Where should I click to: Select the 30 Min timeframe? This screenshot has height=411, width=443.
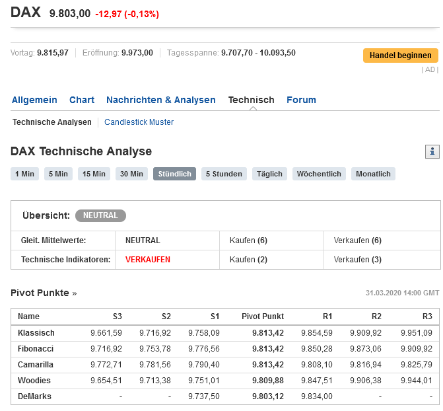click(x=131, y=174)
